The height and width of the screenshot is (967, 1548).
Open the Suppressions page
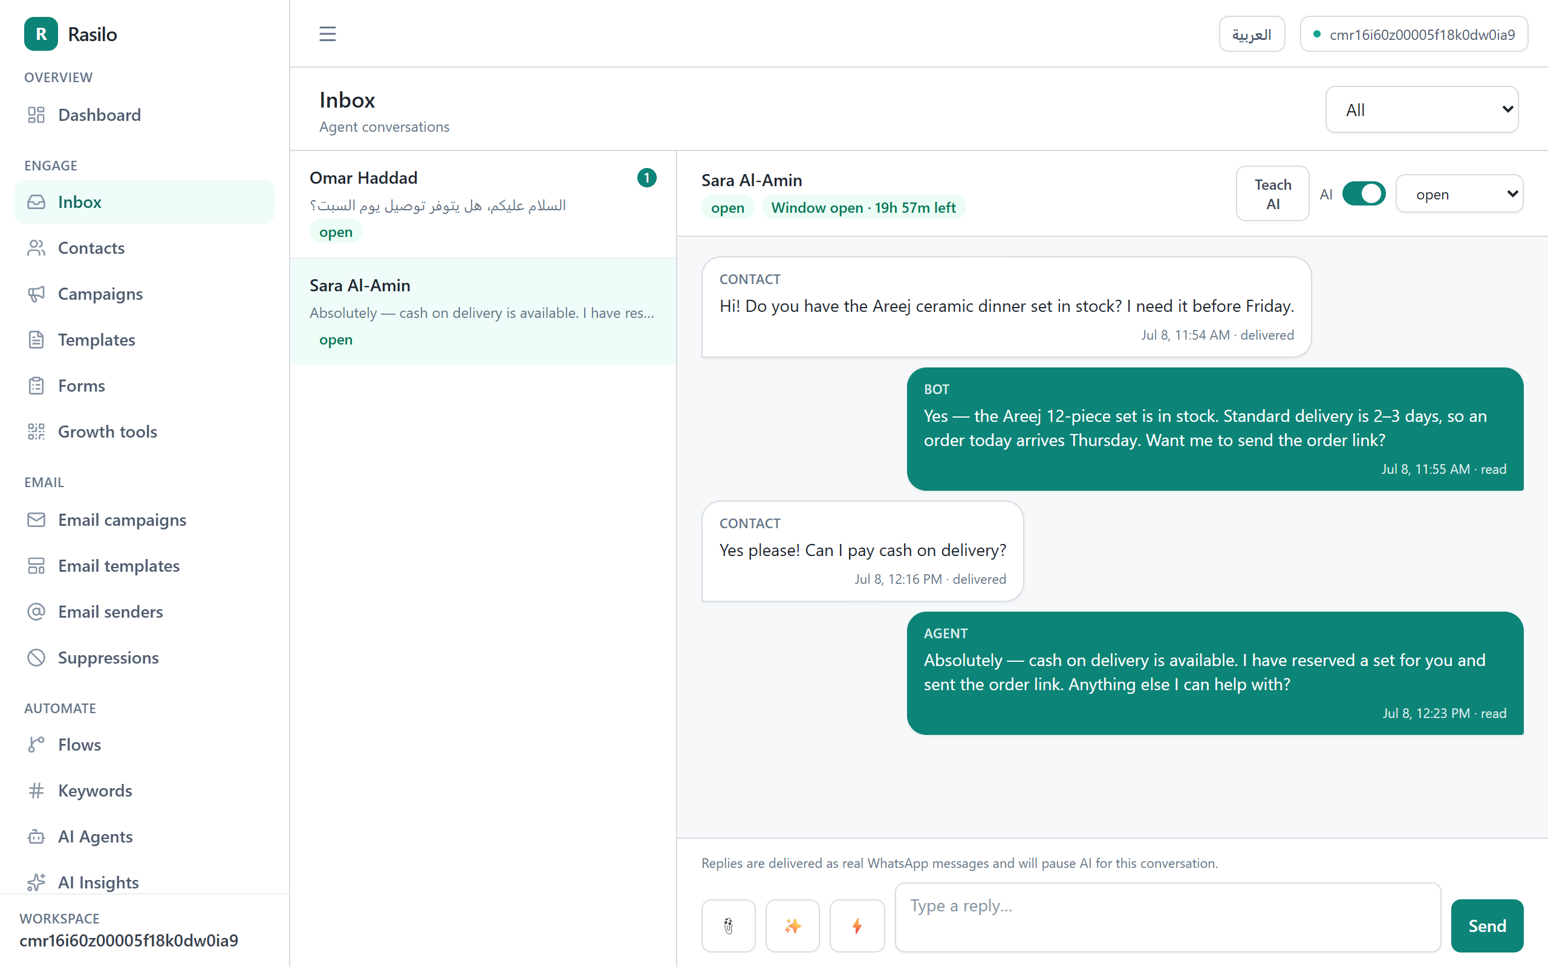click(x=145, y=658)
